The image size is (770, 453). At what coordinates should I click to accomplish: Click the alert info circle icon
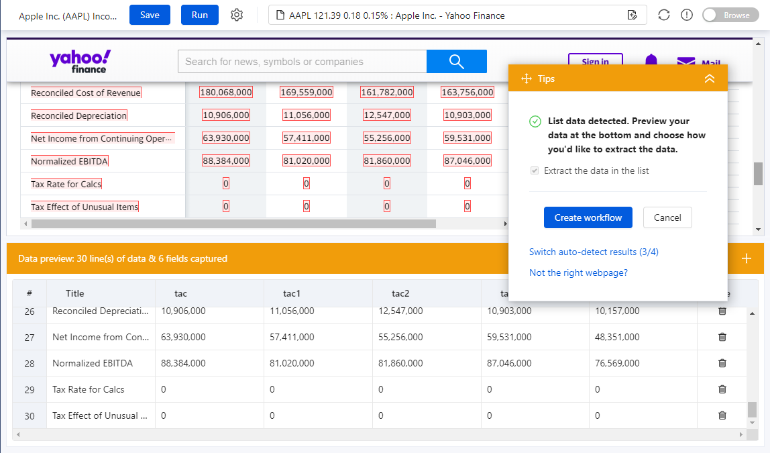[687, 15]
